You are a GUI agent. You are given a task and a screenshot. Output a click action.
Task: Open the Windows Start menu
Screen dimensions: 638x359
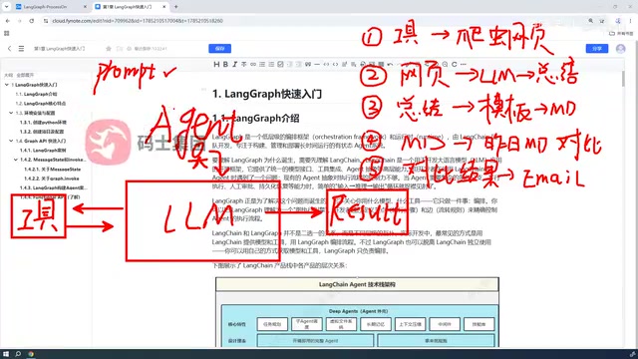pyautogui.click(x=6, y=354)
